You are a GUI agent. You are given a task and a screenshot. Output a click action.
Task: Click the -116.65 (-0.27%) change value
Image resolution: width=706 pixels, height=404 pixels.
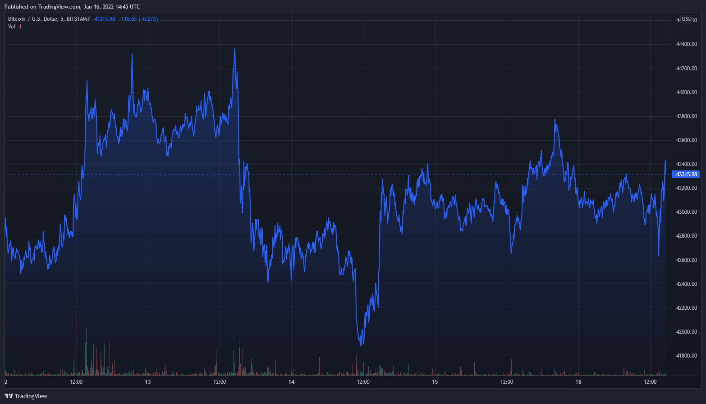point(138,19)
